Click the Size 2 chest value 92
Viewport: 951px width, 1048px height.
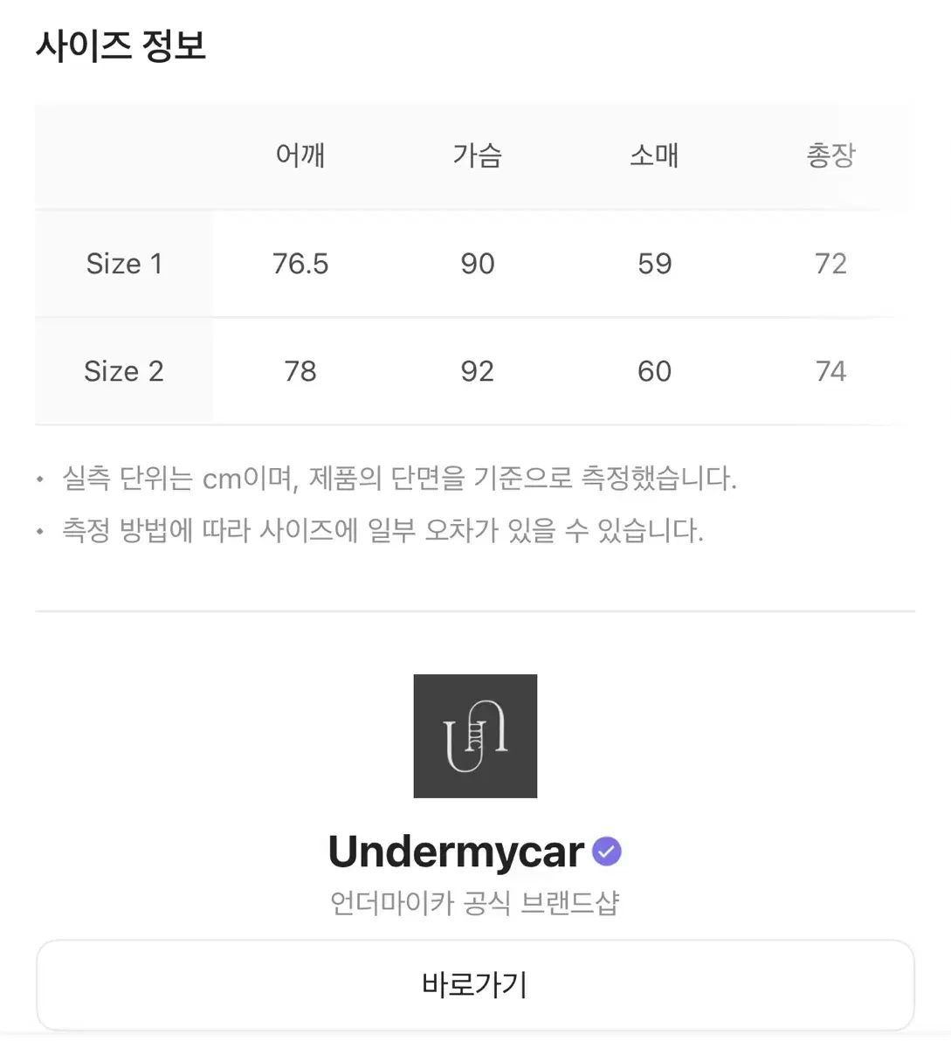(x=478, y=371)
